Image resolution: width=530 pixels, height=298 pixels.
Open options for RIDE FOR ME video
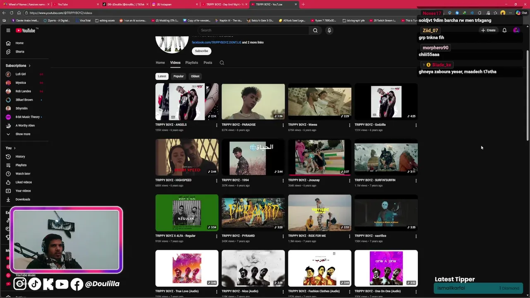click(349, 236)
